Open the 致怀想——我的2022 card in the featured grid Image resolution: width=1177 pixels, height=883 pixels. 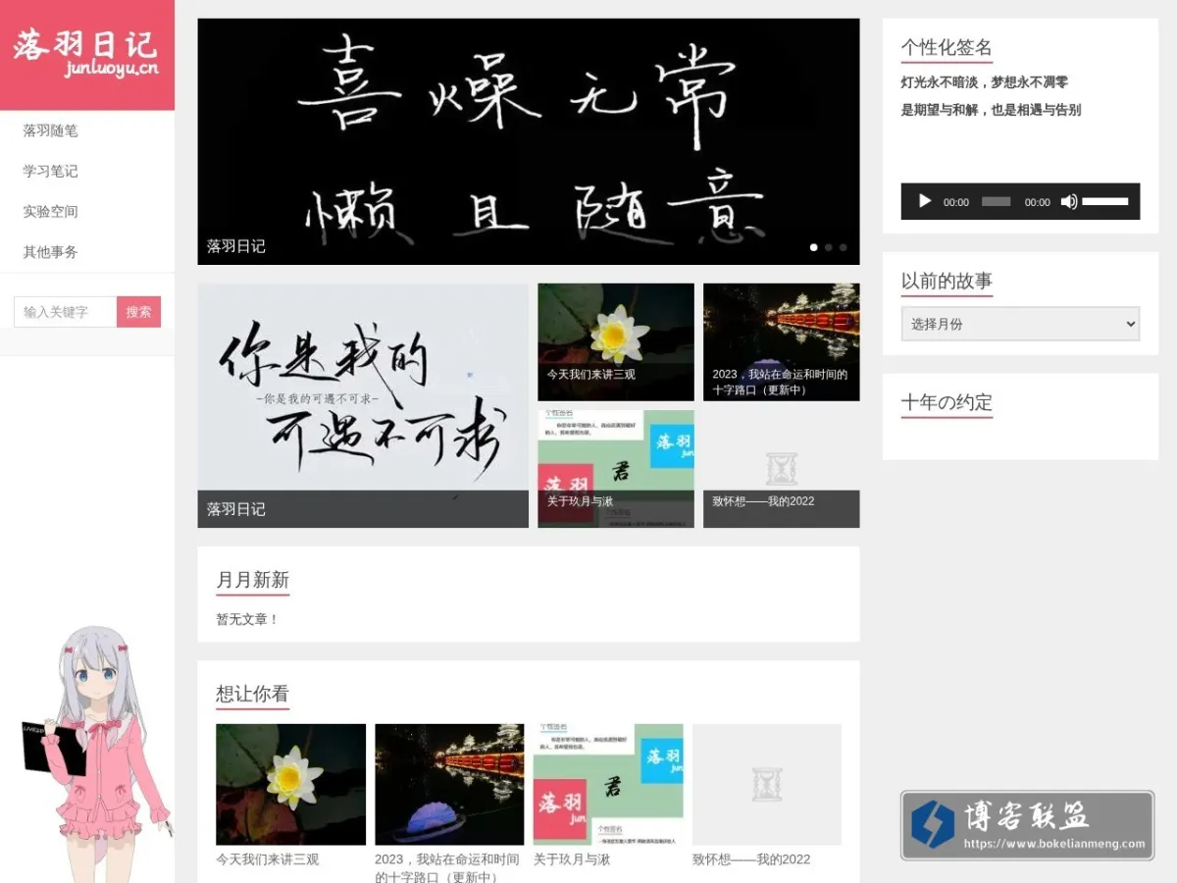[x=782, y=469]
